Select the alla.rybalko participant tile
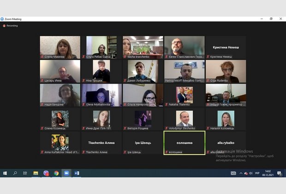 point(226,143)
